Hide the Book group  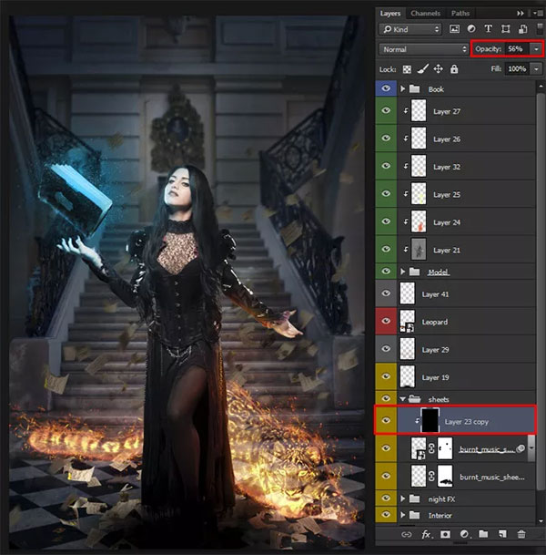coord(386,88)
